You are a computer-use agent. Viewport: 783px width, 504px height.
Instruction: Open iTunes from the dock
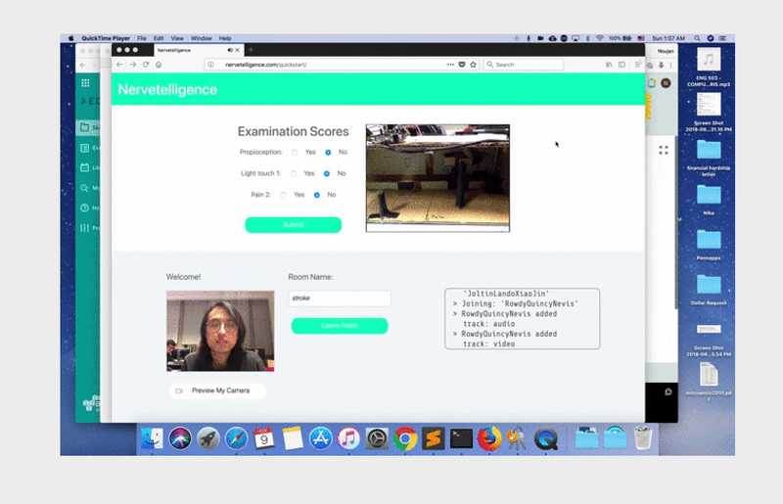(348, 439)
